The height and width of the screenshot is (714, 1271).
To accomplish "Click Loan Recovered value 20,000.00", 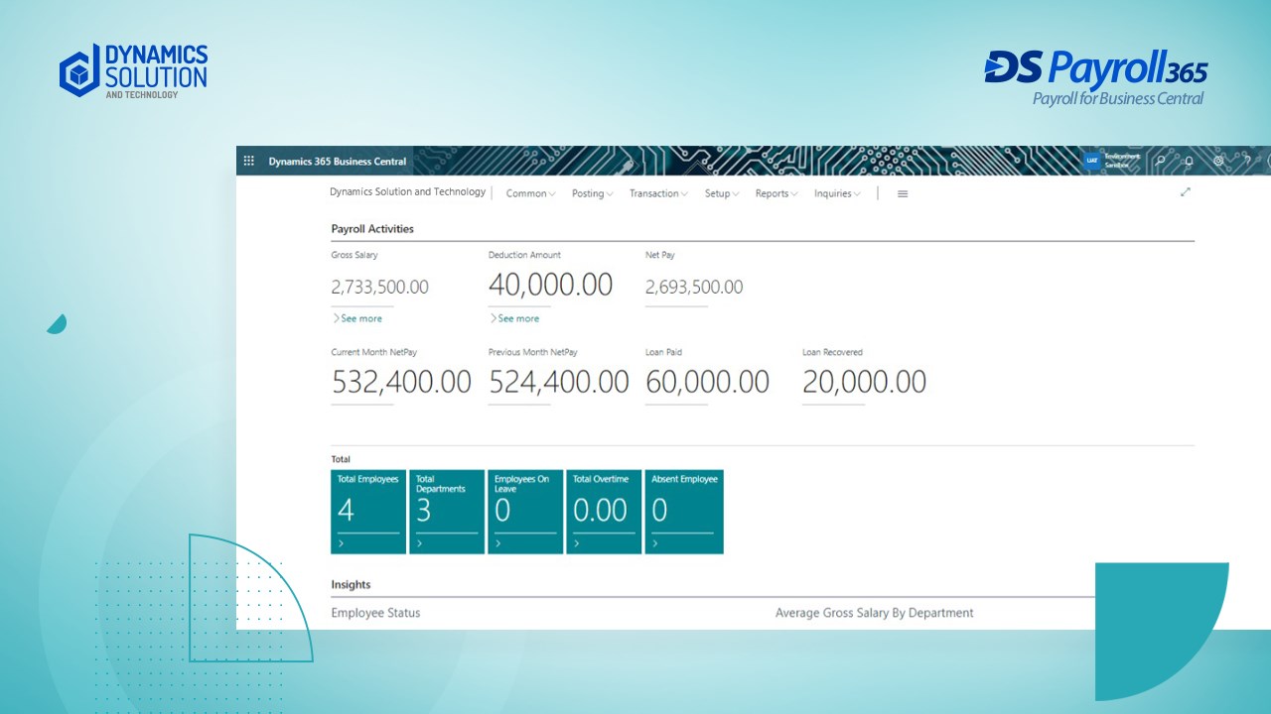I will tap(864, 382).
